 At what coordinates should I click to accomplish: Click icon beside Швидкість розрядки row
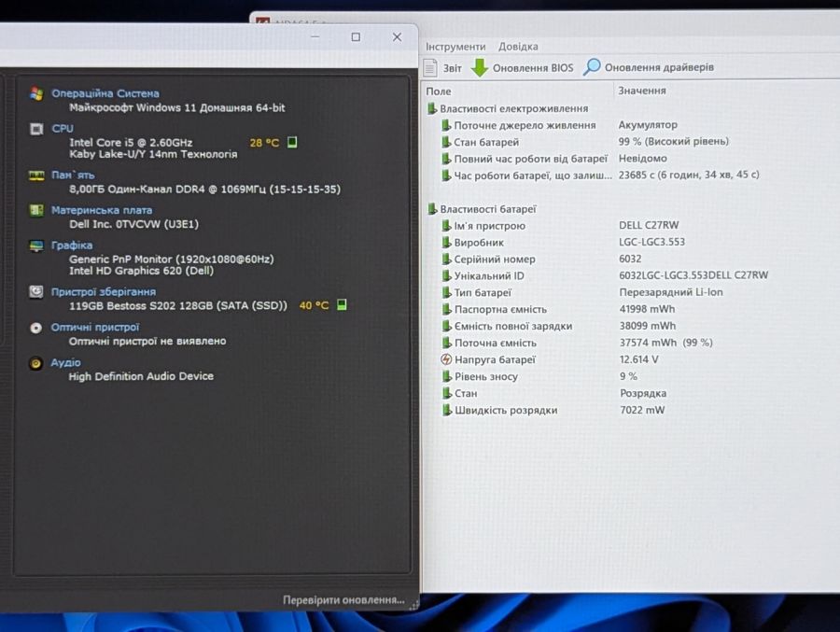pos(446,410)
